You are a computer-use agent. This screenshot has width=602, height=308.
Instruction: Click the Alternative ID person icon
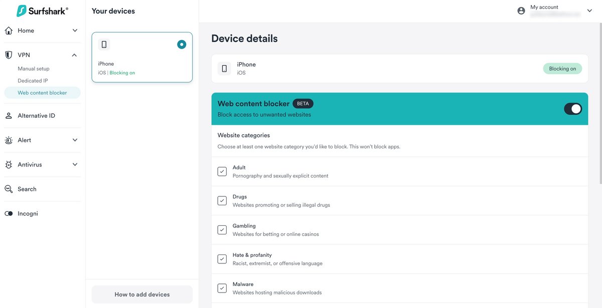(9, 116)
